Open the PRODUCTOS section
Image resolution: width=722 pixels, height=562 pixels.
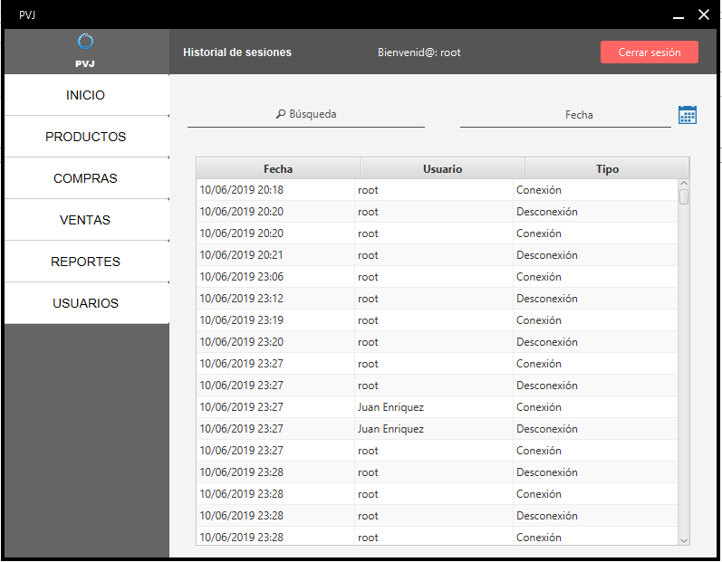[87, 137]
